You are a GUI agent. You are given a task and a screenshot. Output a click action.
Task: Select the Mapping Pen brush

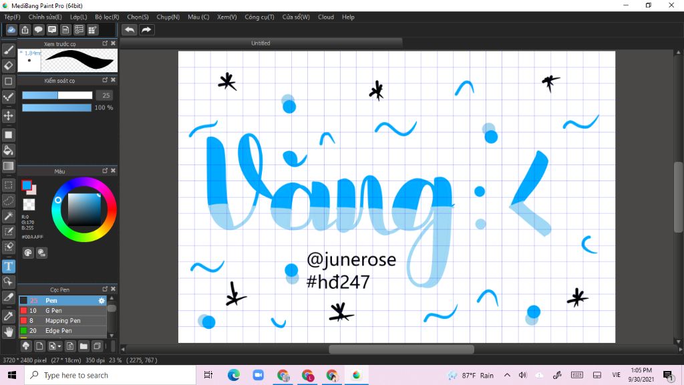pos(63,320)
